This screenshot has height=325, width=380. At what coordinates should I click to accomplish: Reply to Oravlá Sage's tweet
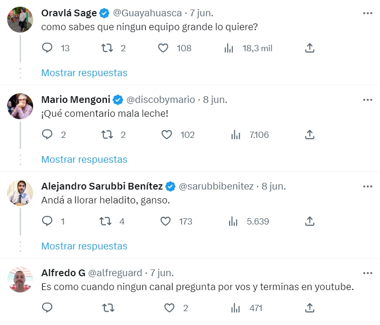click(x=47, y=48)
